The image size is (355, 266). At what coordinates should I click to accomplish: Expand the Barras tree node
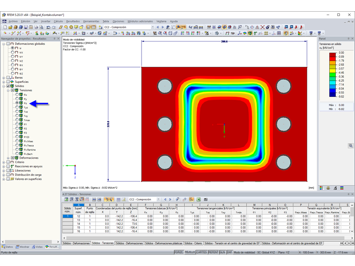pos(4,78)
